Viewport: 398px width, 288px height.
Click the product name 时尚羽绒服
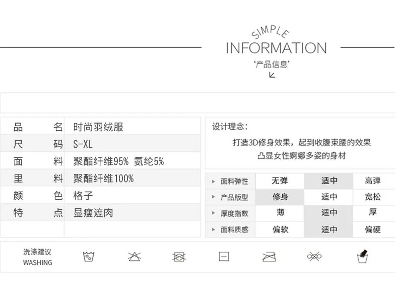click(x=98, y=127)
